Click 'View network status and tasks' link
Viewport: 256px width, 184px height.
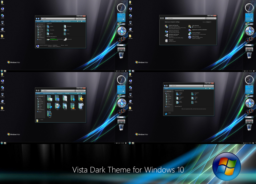174,32
